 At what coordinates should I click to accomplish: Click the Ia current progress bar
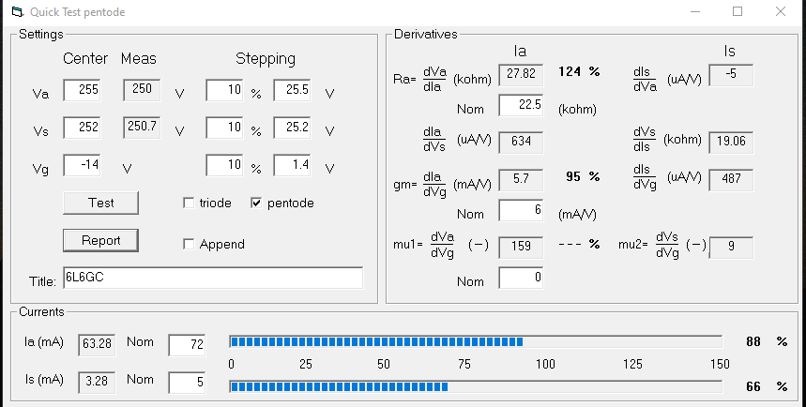(476, 342)
